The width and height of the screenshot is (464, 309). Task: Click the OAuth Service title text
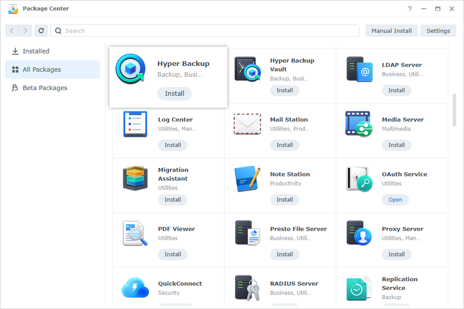pos(405,175)
